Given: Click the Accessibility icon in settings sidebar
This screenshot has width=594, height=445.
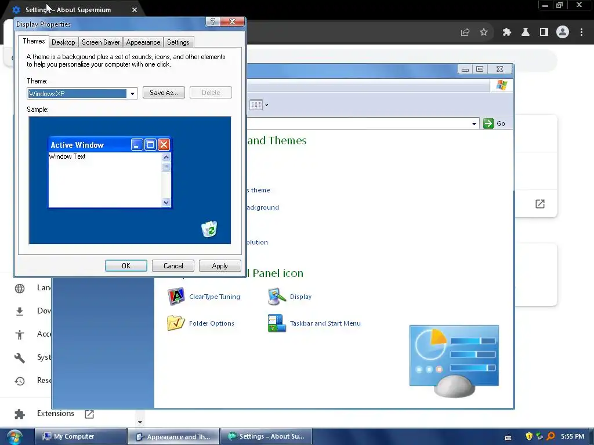Looking at the screenshot, I should point(20,334).
